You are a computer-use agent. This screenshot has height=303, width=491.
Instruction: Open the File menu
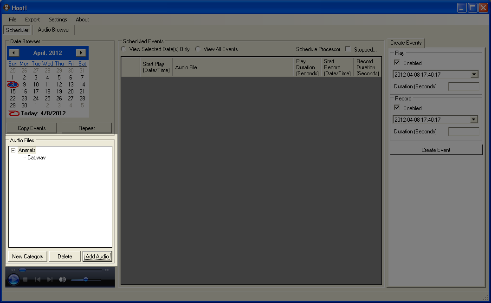(13, 20)
